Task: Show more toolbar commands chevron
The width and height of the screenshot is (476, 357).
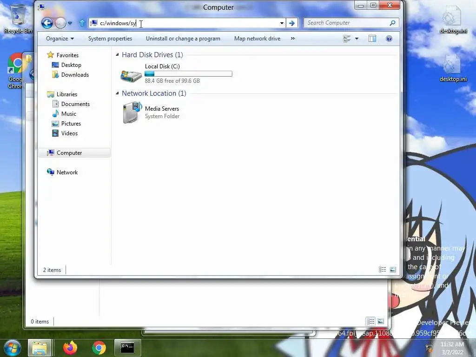Action: pos(293,39)
